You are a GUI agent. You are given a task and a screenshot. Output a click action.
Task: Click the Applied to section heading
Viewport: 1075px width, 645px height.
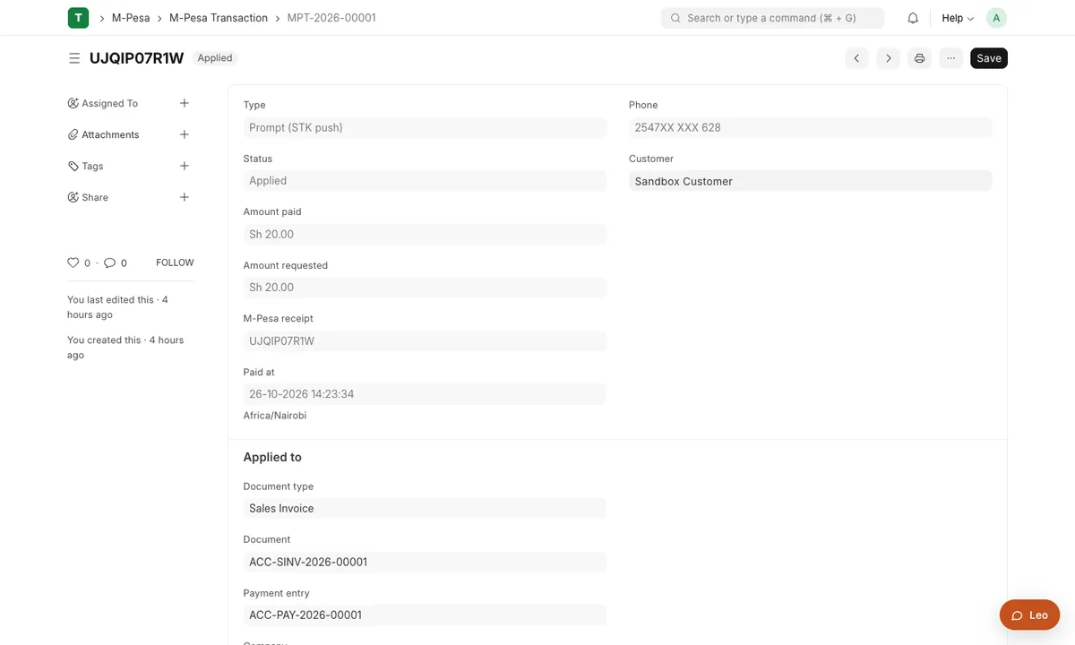[272, 457]
